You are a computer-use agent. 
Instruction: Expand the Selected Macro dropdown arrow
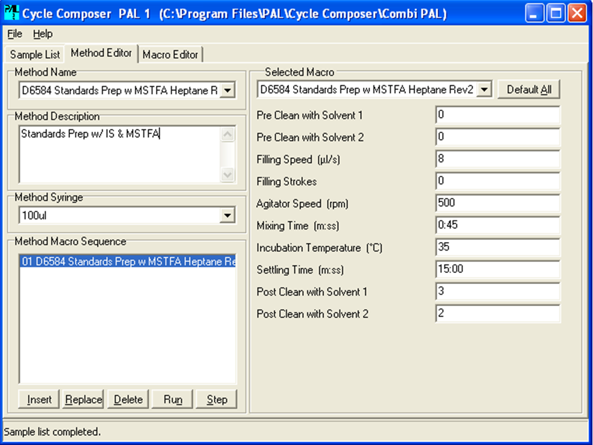coord(484,89)
